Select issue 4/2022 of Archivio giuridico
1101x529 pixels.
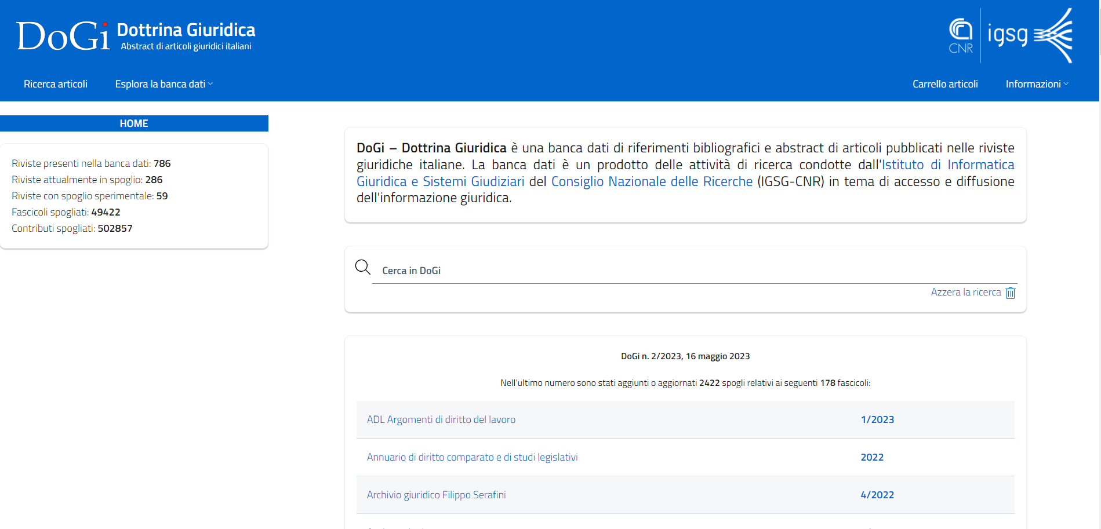(877, 495)
